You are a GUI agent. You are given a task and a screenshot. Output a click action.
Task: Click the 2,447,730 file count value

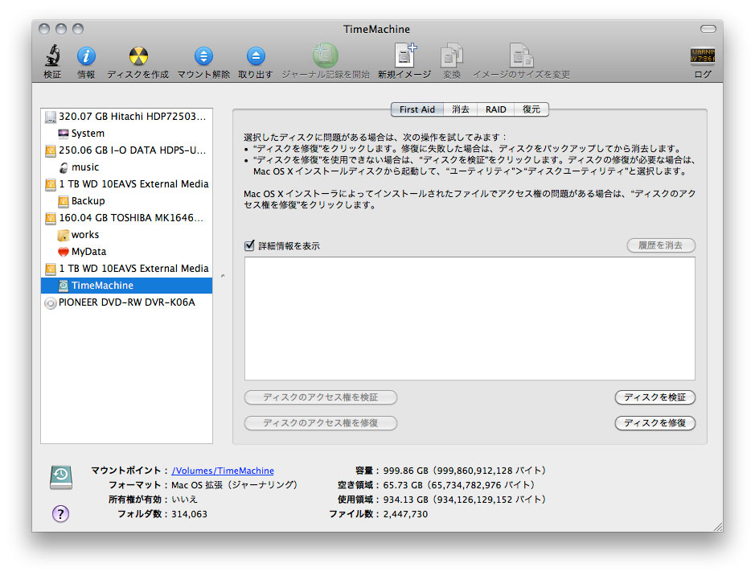(405, 514)
